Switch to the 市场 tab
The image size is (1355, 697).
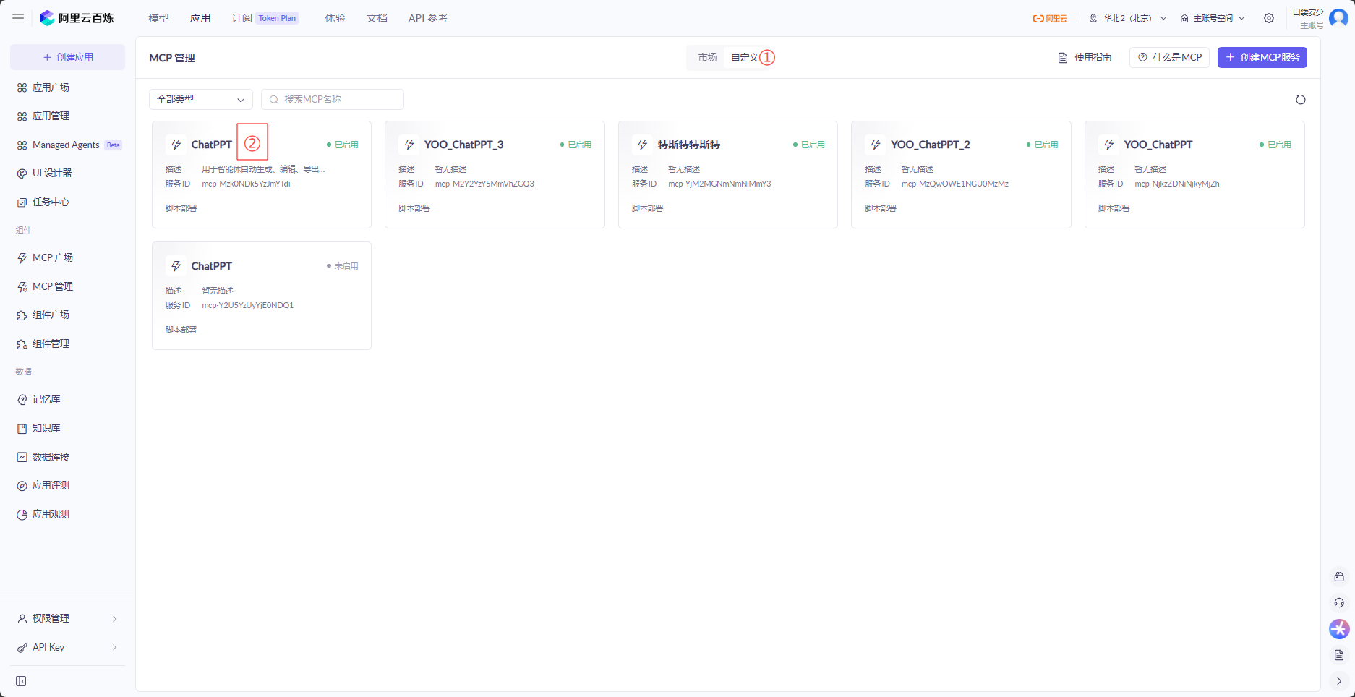tap(707, 57)
